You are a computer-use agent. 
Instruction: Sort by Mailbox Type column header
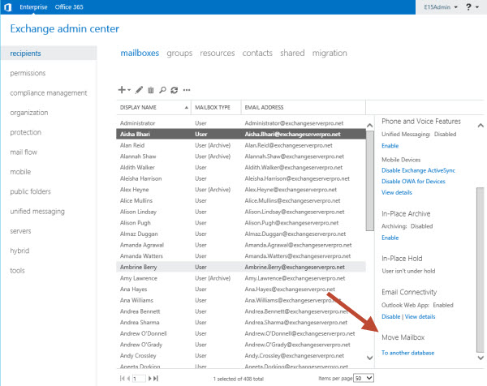click(216, 107)
